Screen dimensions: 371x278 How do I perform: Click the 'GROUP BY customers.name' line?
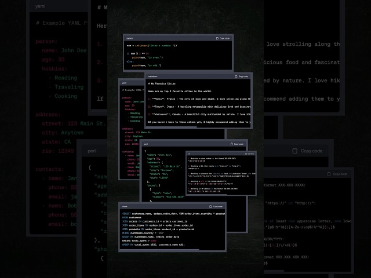point(151,237)
